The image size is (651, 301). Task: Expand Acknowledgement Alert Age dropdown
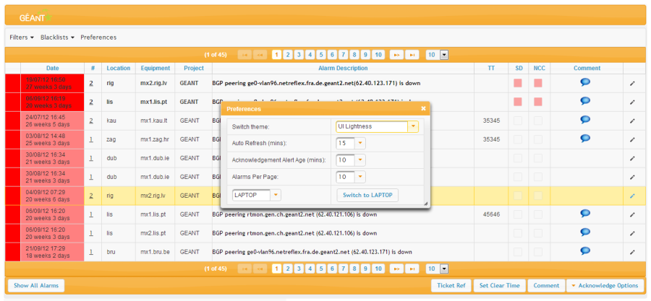click(x=360, y=160)
